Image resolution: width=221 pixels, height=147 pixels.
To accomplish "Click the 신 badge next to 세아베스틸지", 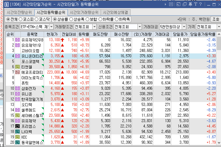I will [x=17, y=115].
